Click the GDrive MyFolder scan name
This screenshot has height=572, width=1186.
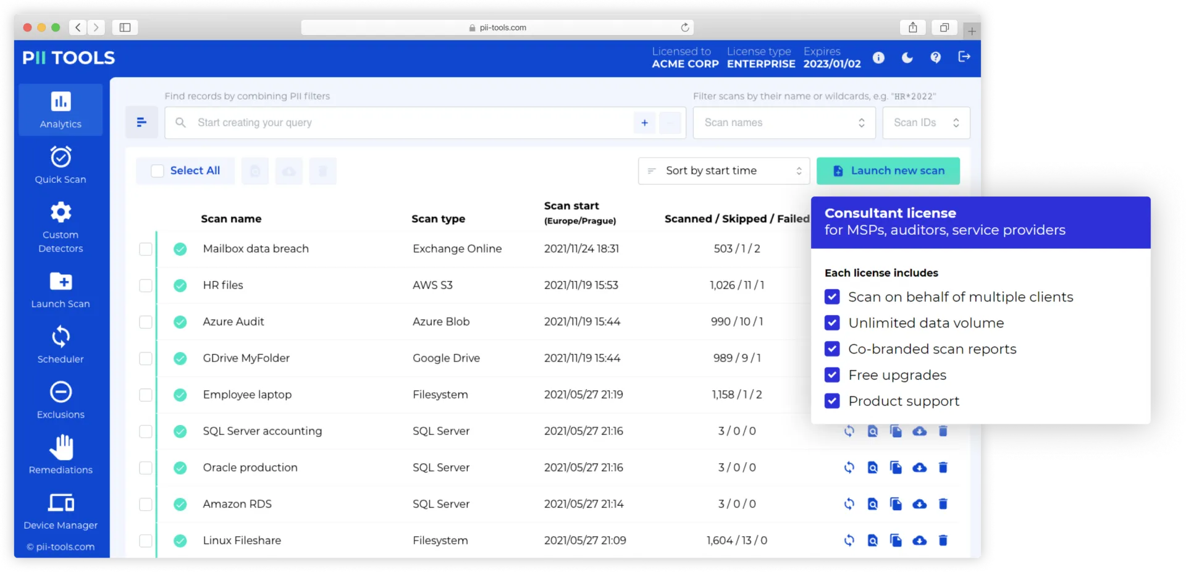coord(246,358)
